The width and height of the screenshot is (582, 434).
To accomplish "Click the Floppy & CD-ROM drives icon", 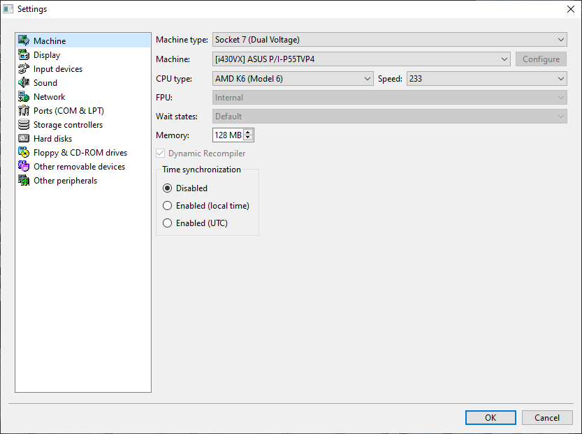I will coord(24,153).
